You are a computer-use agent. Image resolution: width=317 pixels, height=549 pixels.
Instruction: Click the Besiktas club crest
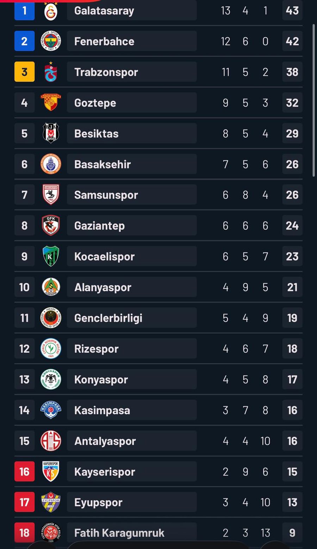click(x=50, y=133)
